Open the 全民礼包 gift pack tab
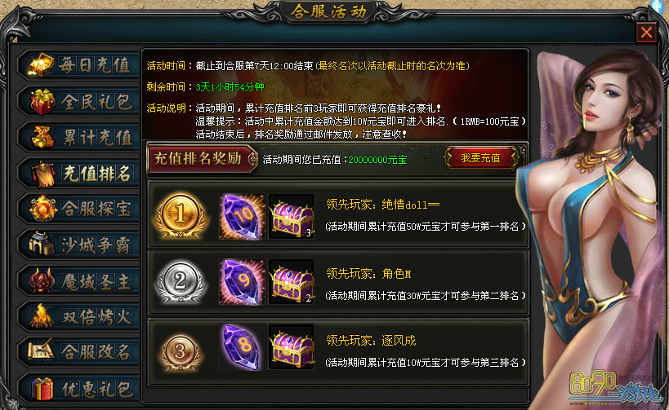The width and height of the screenshot is (669, 410). click(x=79, y=102)
